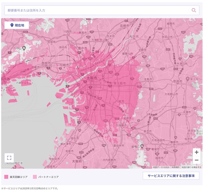Click the 大和郡山市 label on map
Viewport: 203px width, 191px height.
click(x=171, y=94)
